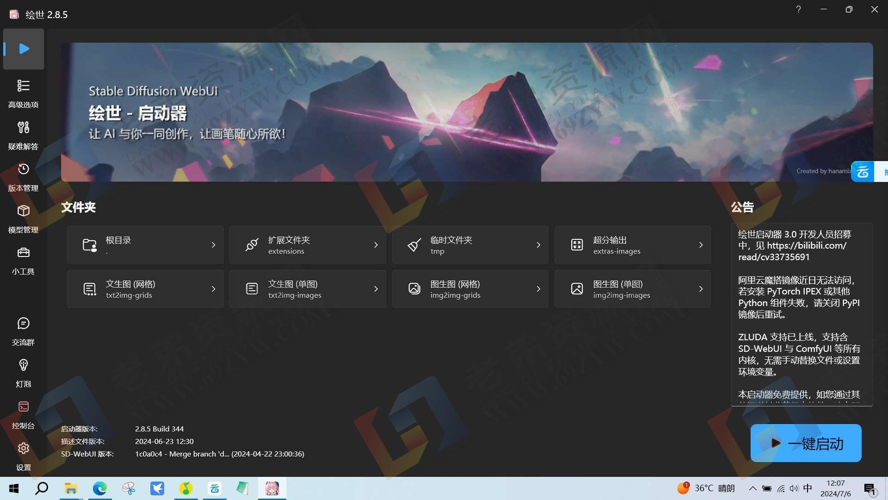The image size is (888, 500).
Task: Click 根目录 folder label text
Action: 118,240
